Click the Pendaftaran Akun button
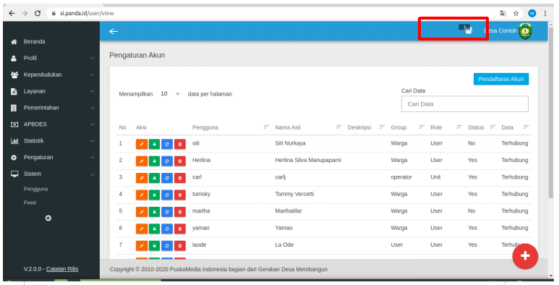 point(501,79)
